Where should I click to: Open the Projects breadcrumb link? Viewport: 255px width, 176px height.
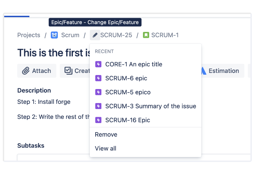pyautogui.click(x=29, y=35)
